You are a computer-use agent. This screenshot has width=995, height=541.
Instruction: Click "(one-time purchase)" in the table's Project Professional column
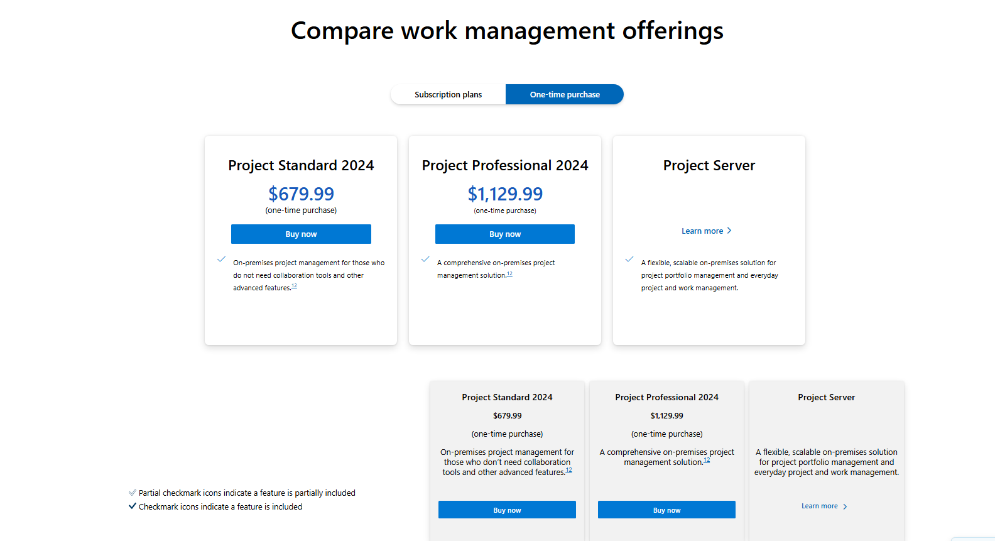(666, 434)
